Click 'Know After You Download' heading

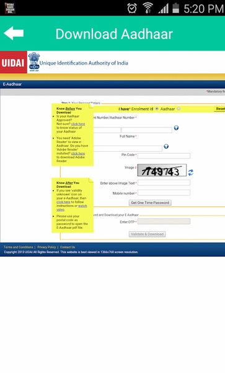point(68,185)
